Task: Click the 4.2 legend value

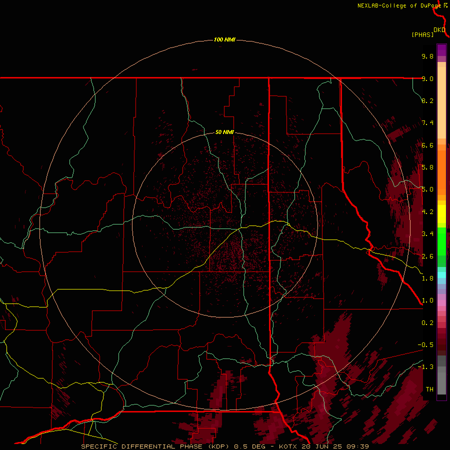Action: click(x=427, y=212)
